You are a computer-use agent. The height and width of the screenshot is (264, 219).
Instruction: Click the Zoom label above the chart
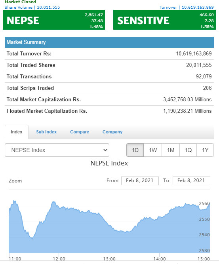coord(15,181)
